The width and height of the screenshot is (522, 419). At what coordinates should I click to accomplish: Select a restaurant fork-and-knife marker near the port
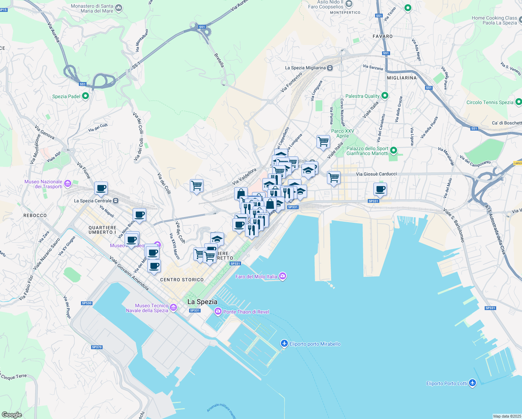pyautogui.click(x=288, y=191)
